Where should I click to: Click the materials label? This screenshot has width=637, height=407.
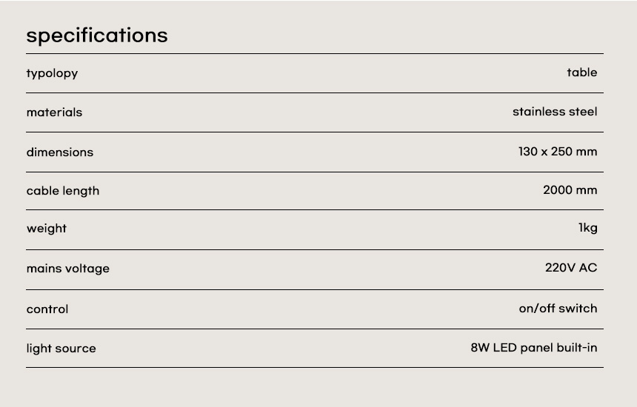point(54,112)
